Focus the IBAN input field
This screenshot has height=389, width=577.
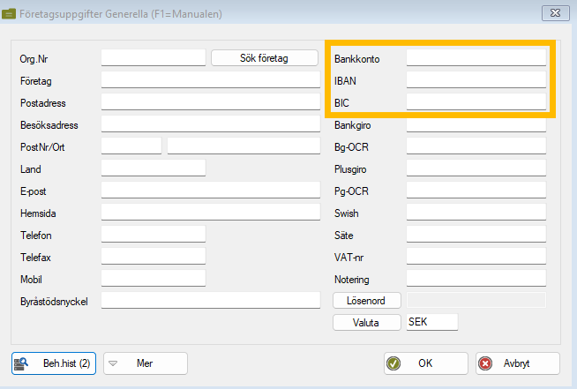(476, 80)
